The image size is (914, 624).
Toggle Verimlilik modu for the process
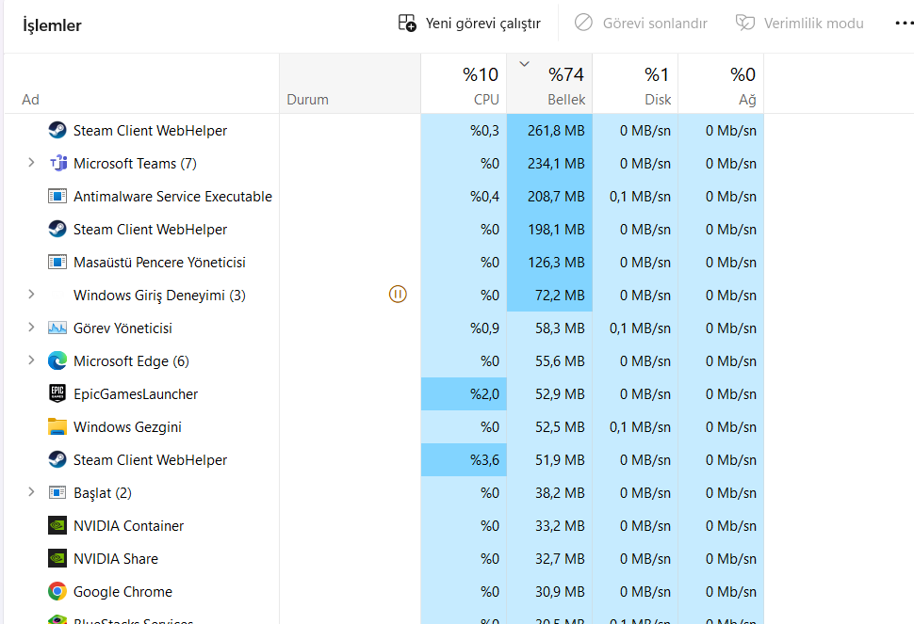pyautogui.click(x=799, y=24)
